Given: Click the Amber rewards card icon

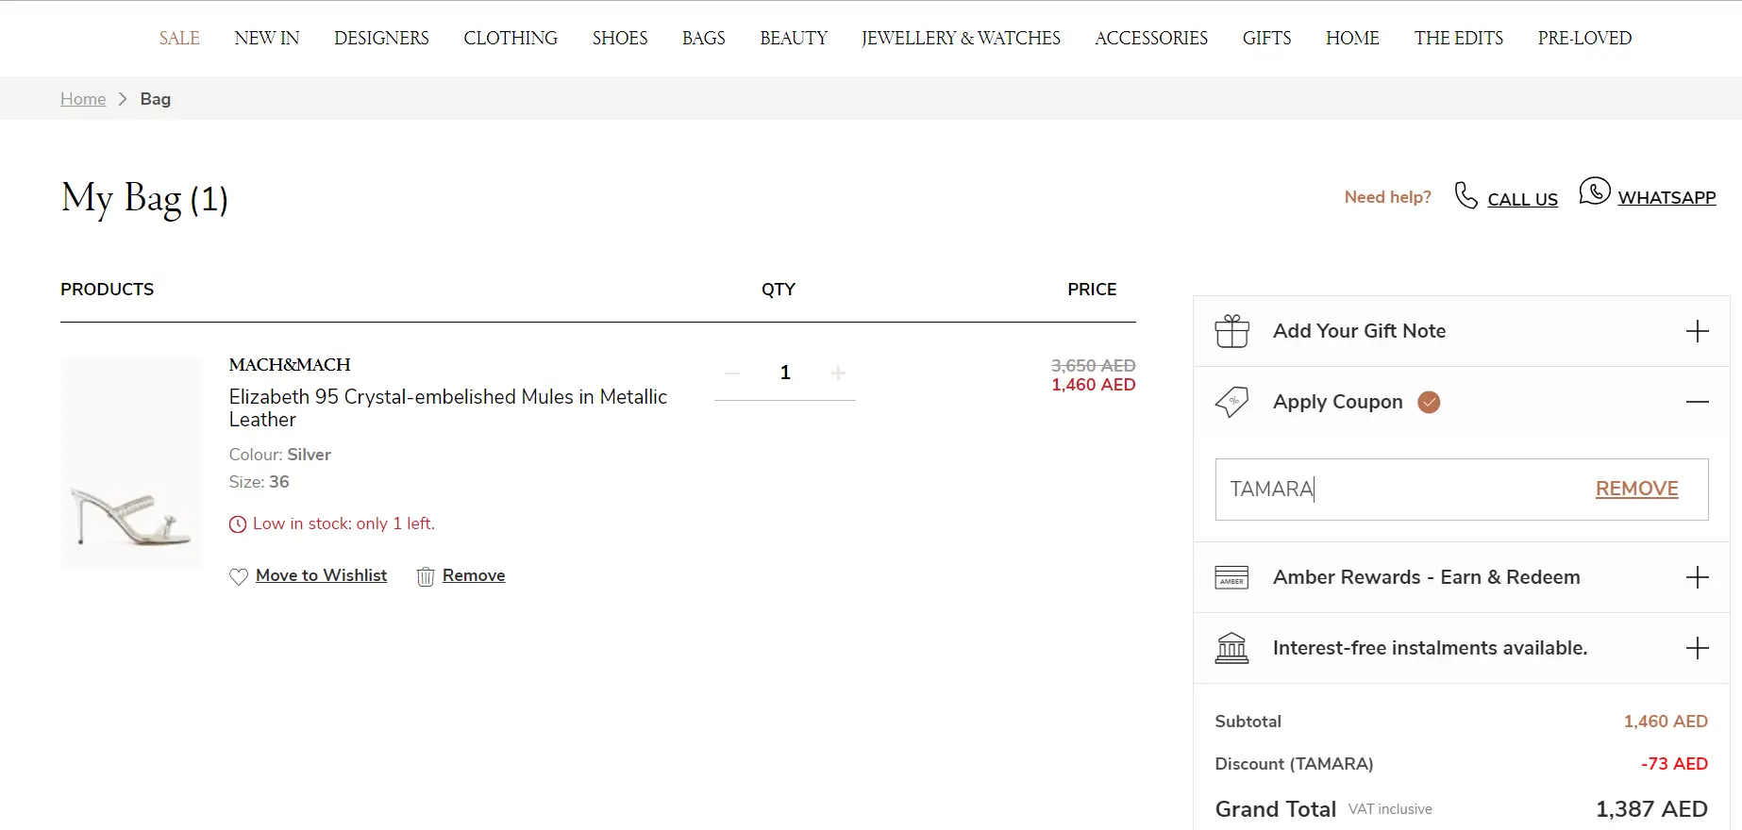Looking at the screenshot, I should tap(1231, 577).
